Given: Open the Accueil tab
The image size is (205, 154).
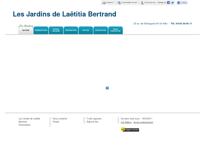Looking at the screenshot, I should click(26, 30).
